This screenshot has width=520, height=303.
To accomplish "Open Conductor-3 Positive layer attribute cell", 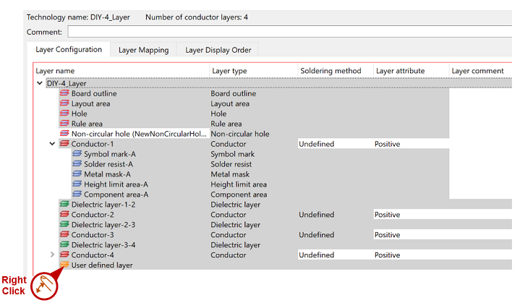I will pos(412,235).
